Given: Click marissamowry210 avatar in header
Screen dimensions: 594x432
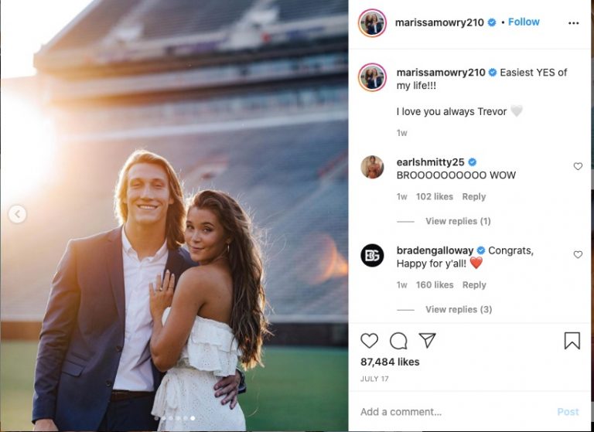Looking at the screenshot, I should pyautogui.click(x=372, y=23).
